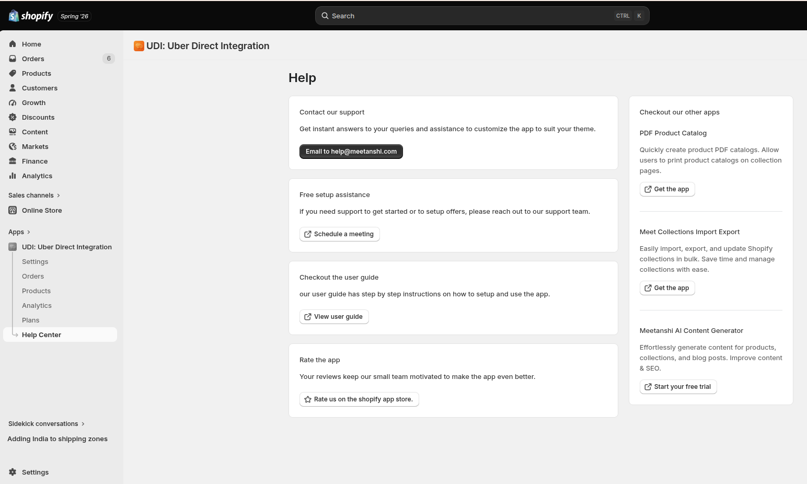Click the Finance bank icon

point(13,161)
